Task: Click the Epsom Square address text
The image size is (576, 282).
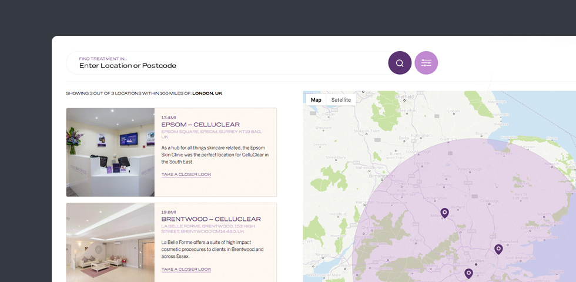Action: [x=211, y=134]
